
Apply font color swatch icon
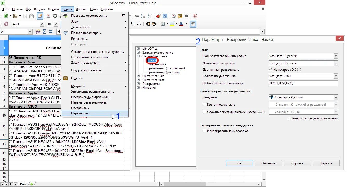click(181, 24)
